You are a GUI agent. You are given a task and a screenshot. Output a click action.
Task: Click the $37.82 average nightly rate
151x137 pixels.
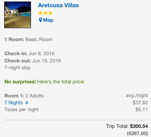[x=140, y=103]
